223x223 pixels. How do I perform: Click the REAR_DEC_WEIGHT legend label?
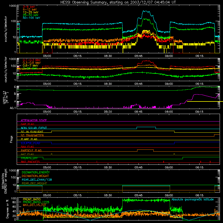(34, 183)
